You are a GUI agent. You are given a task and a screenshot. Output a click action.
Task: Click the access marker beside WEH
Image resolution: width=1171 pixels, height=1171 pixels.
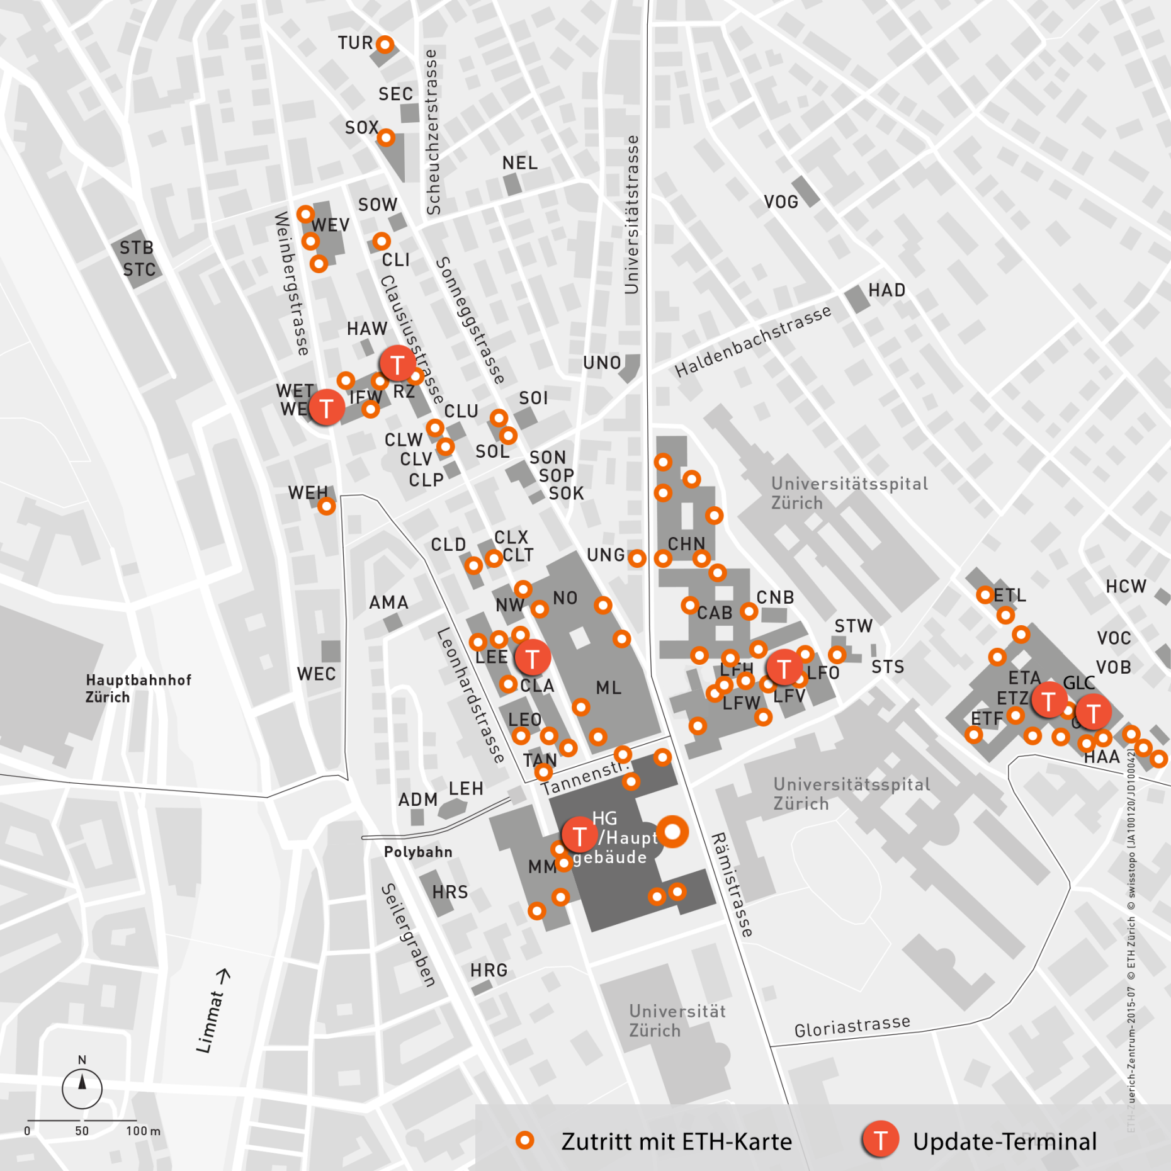[x=326, y=506]
